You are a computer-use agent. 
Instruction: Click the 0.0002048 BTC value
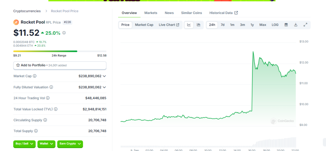pyautogui.click(x=24, y=42)
